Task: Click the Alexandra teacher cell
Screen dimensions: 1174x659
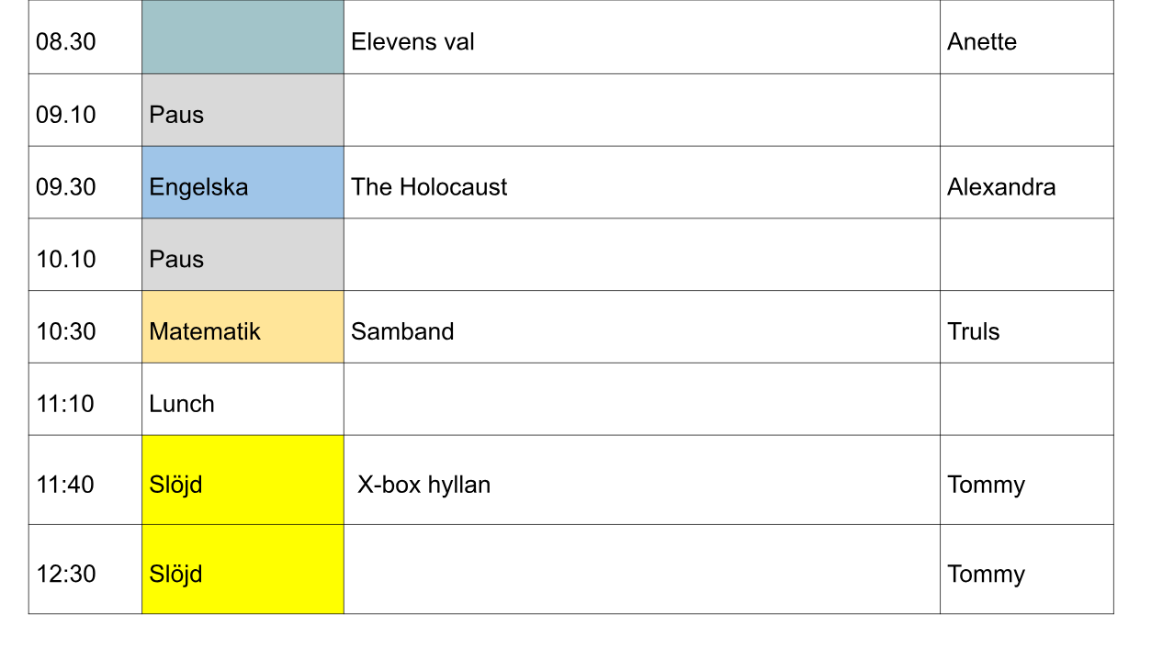Action: tap(1026, 186)
